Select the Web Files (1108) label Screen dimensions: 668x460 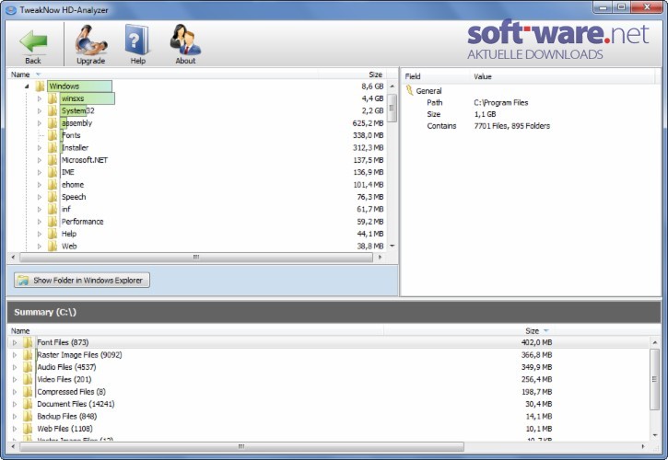coord(64,429)
